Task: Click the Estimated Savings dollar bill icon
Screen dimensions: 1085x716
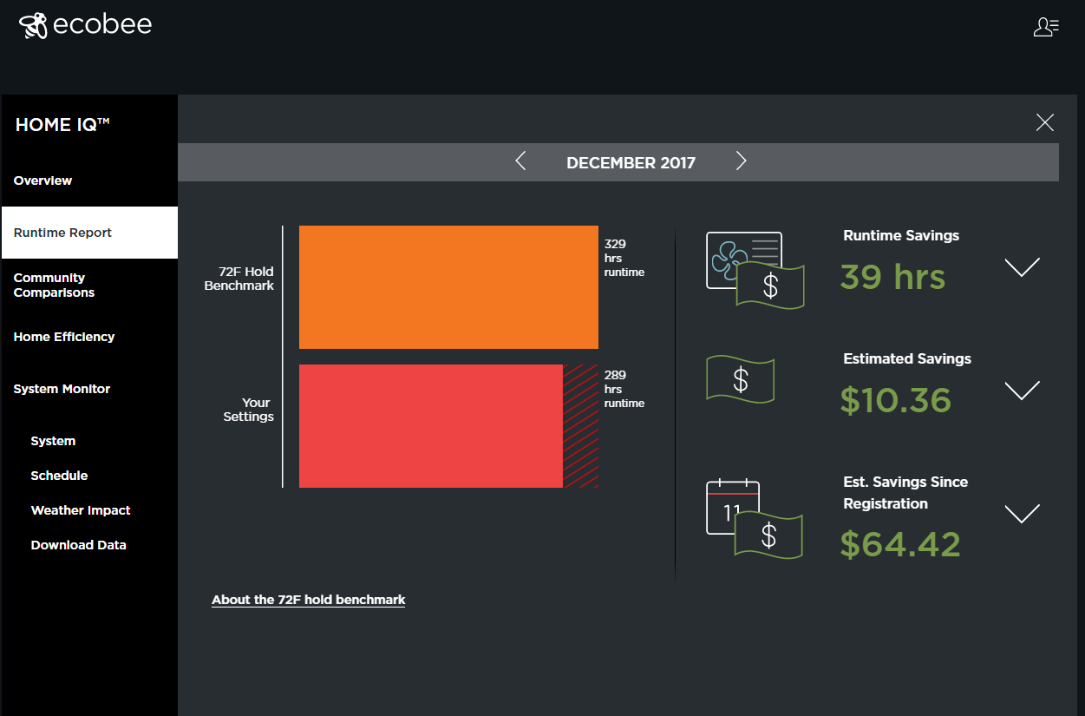Action: (x=740, y=379)
